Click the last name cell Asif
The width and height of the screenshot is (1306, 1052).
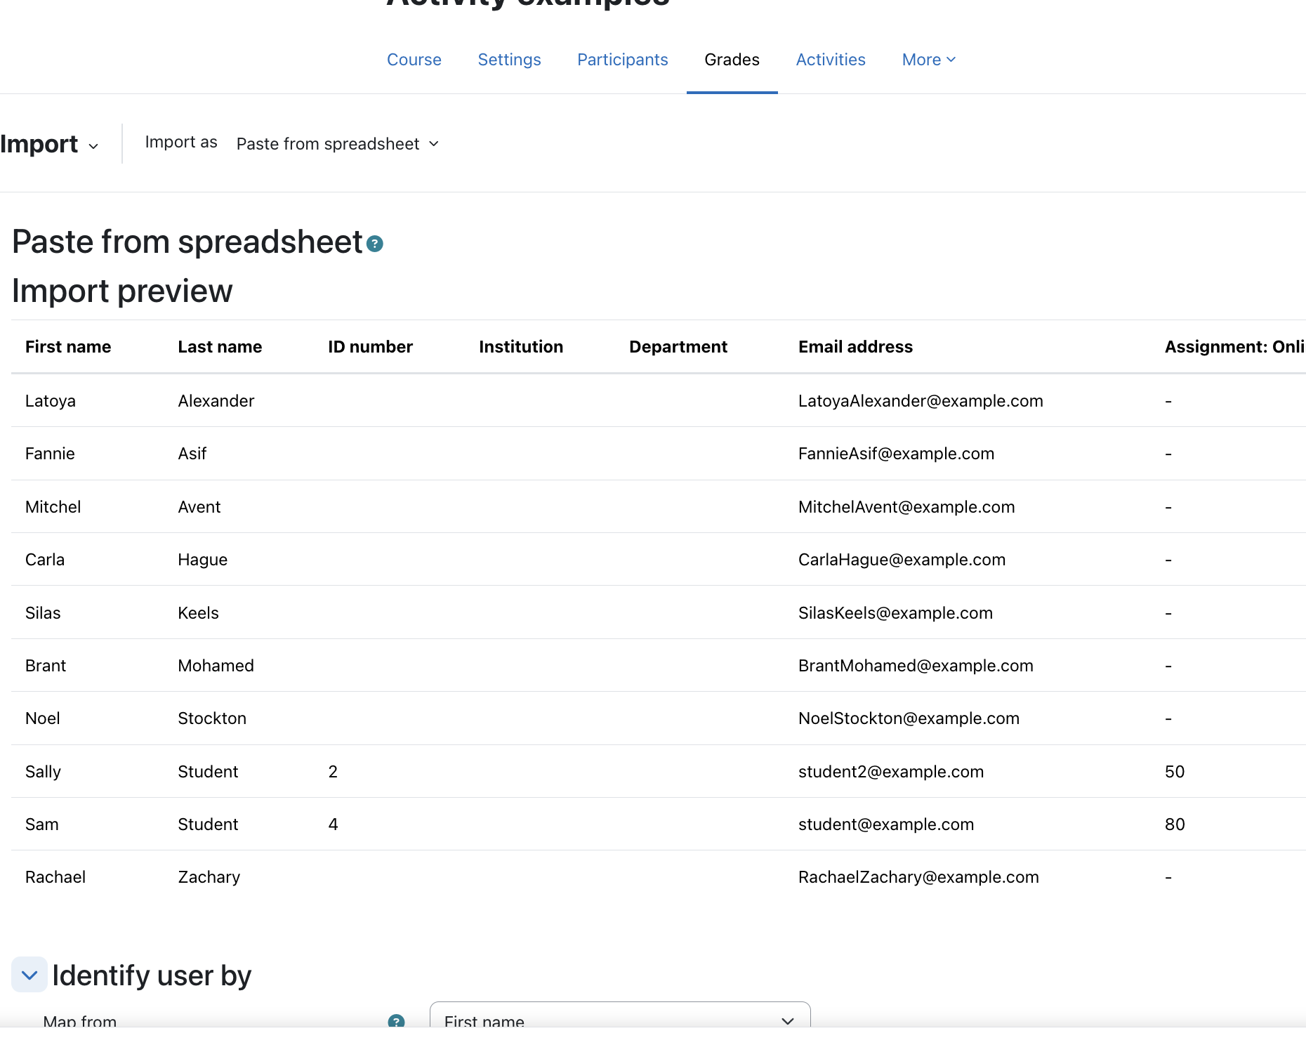click(x=192, y=454)
